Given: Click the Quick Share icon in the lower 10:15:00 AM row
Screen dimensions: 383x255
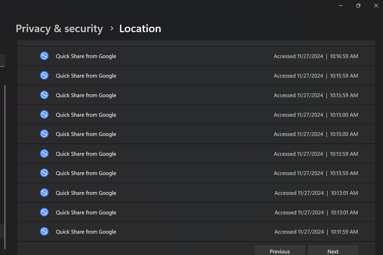Looking at the screenshot, I should (44, 134).
